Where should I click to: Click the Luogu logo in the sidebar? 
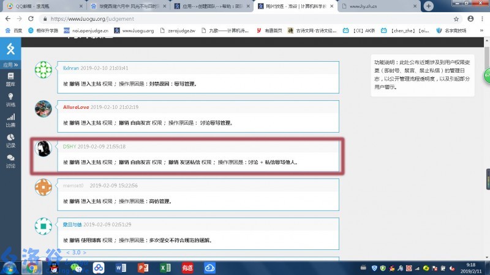click(x=10, y=49)
